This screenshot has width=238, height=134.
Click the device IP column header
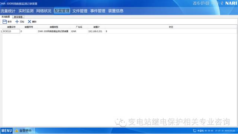coord(96,27)
